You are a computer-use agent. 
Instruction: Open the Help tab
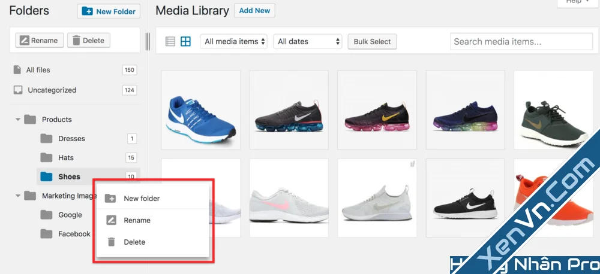pos(578,2)
